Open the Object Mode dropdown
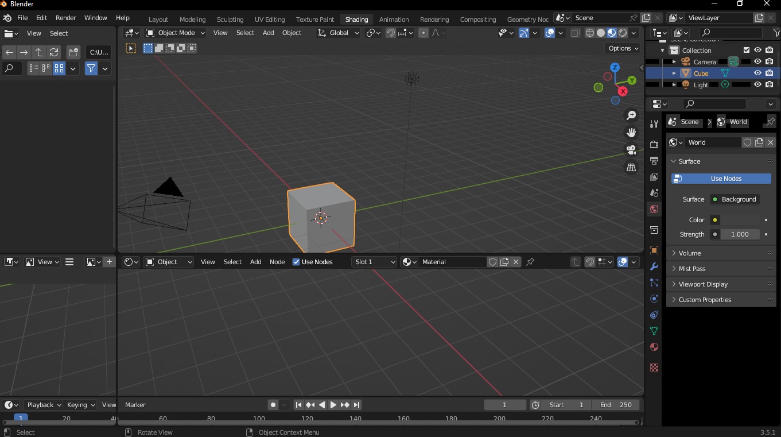781x437 pixels. pos(175,33)
